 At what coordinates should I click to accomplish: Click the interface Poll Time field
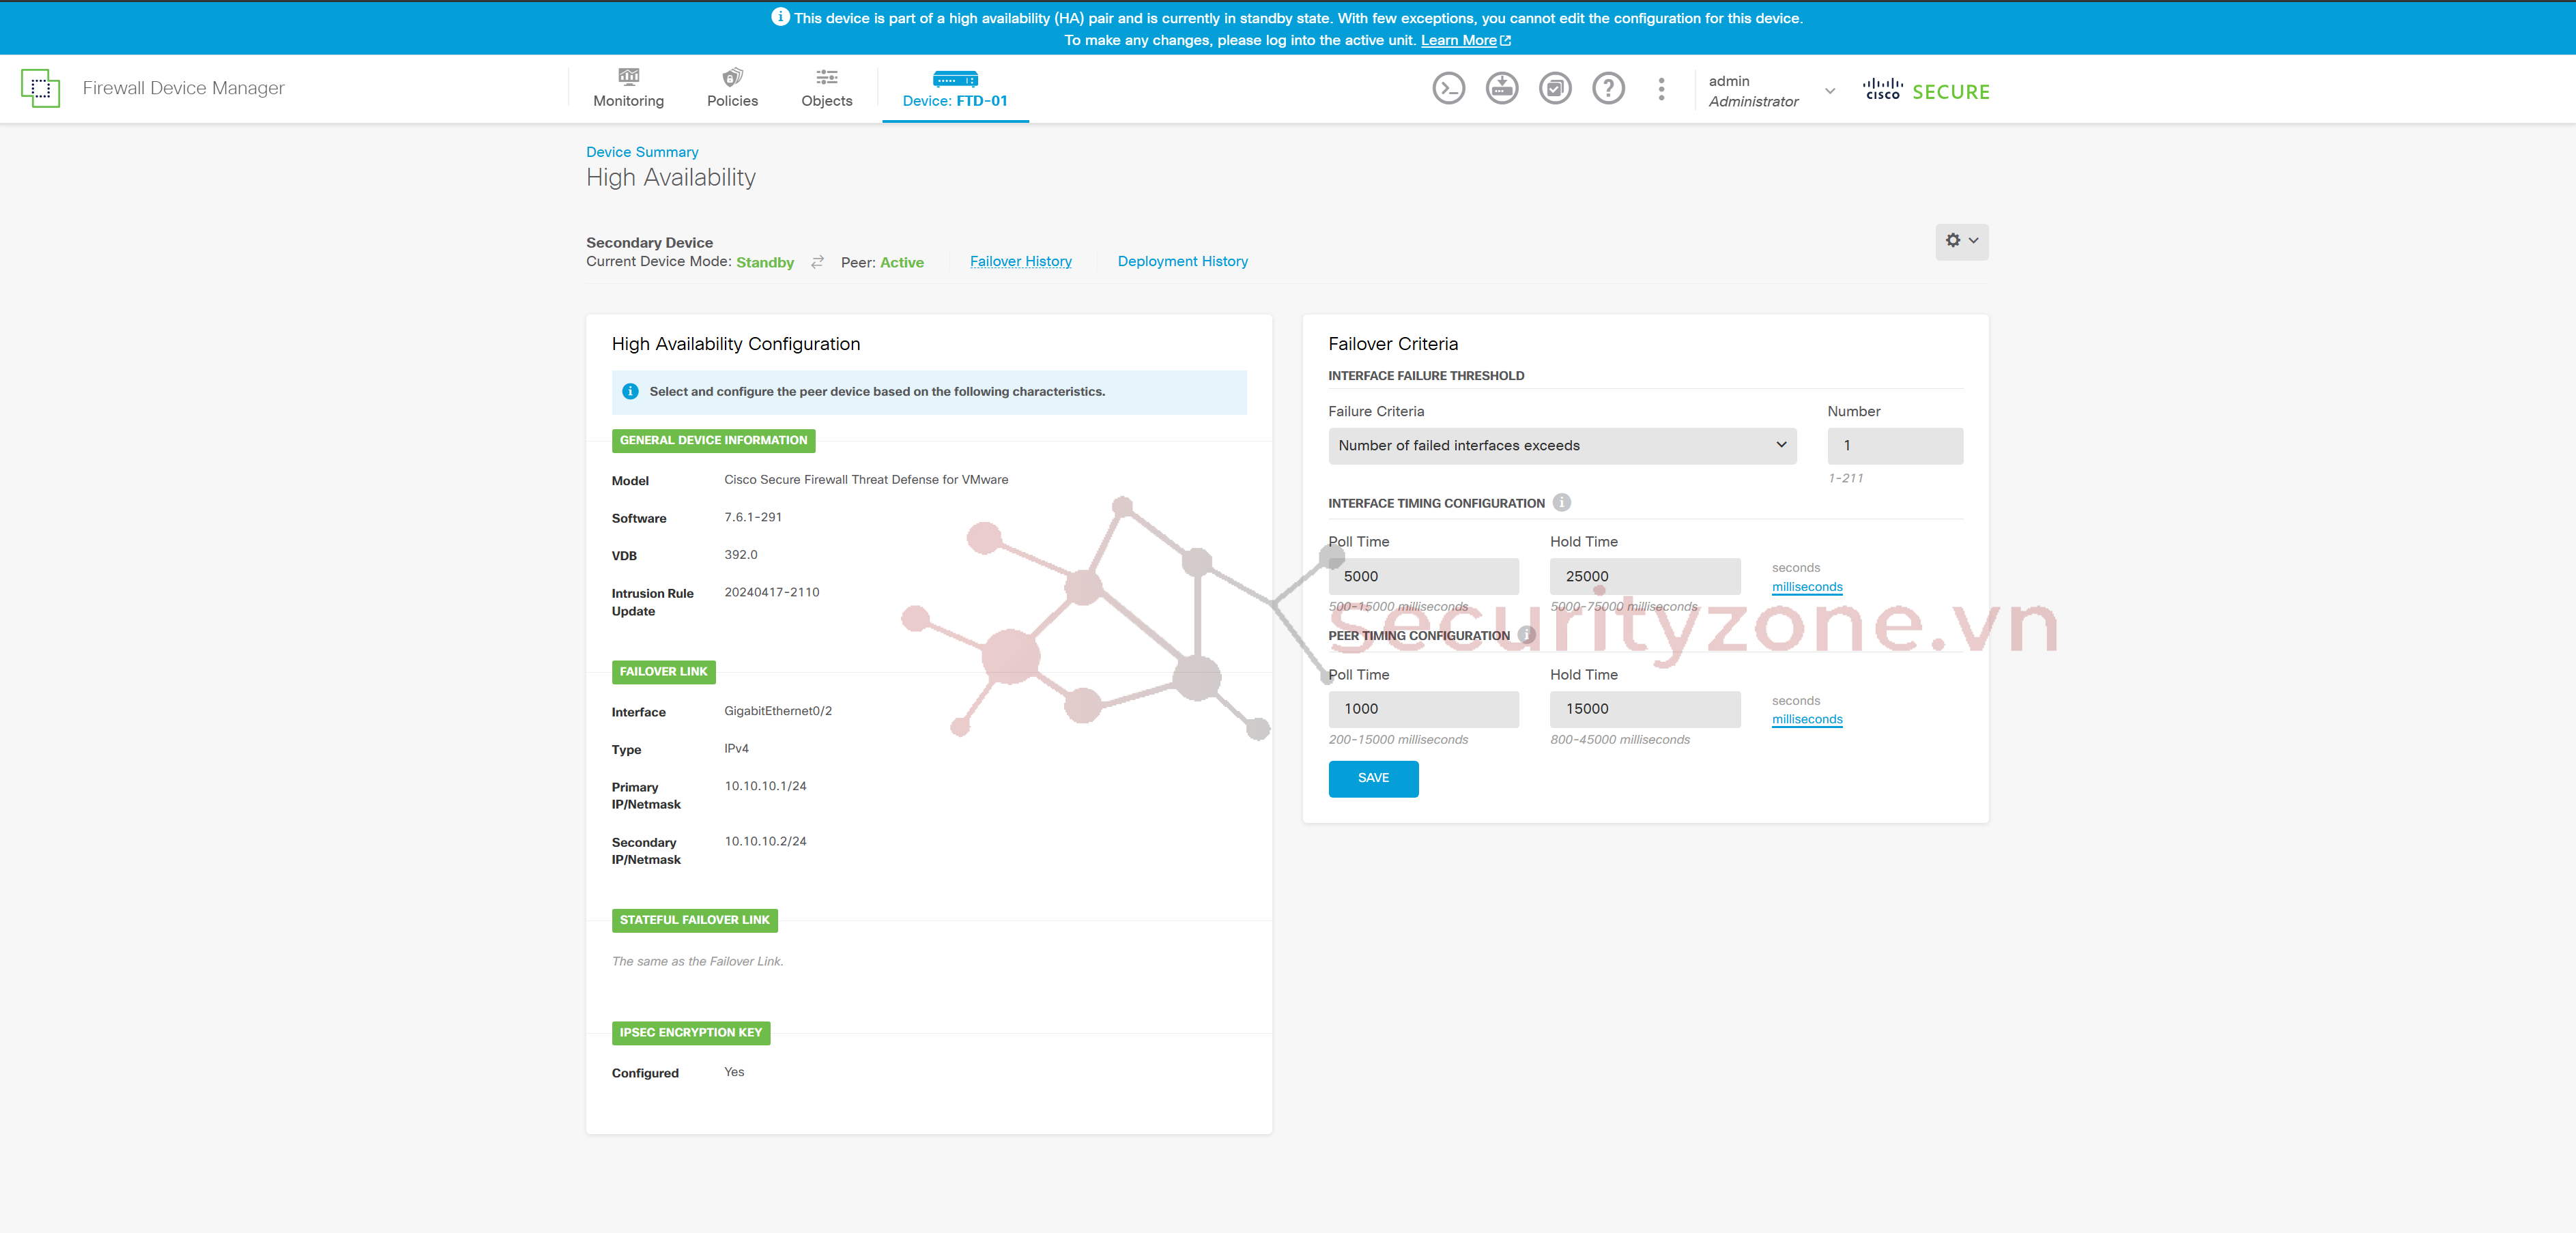[x=1422, y=576]
